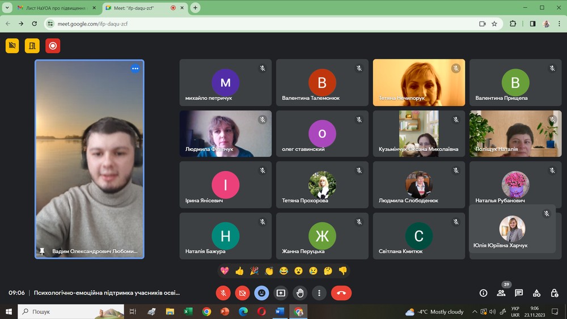
Task: Open host controls lock icon
Action: tap(554, 293)
